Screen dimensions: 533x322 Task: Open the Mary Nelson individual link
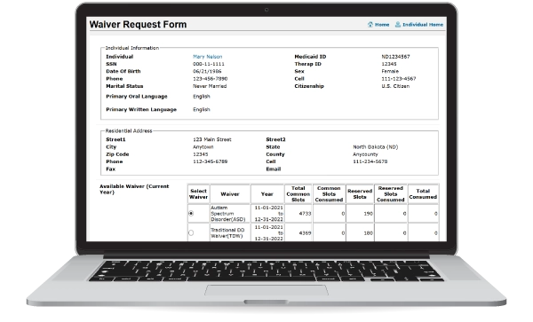click(x=207, y=57)
